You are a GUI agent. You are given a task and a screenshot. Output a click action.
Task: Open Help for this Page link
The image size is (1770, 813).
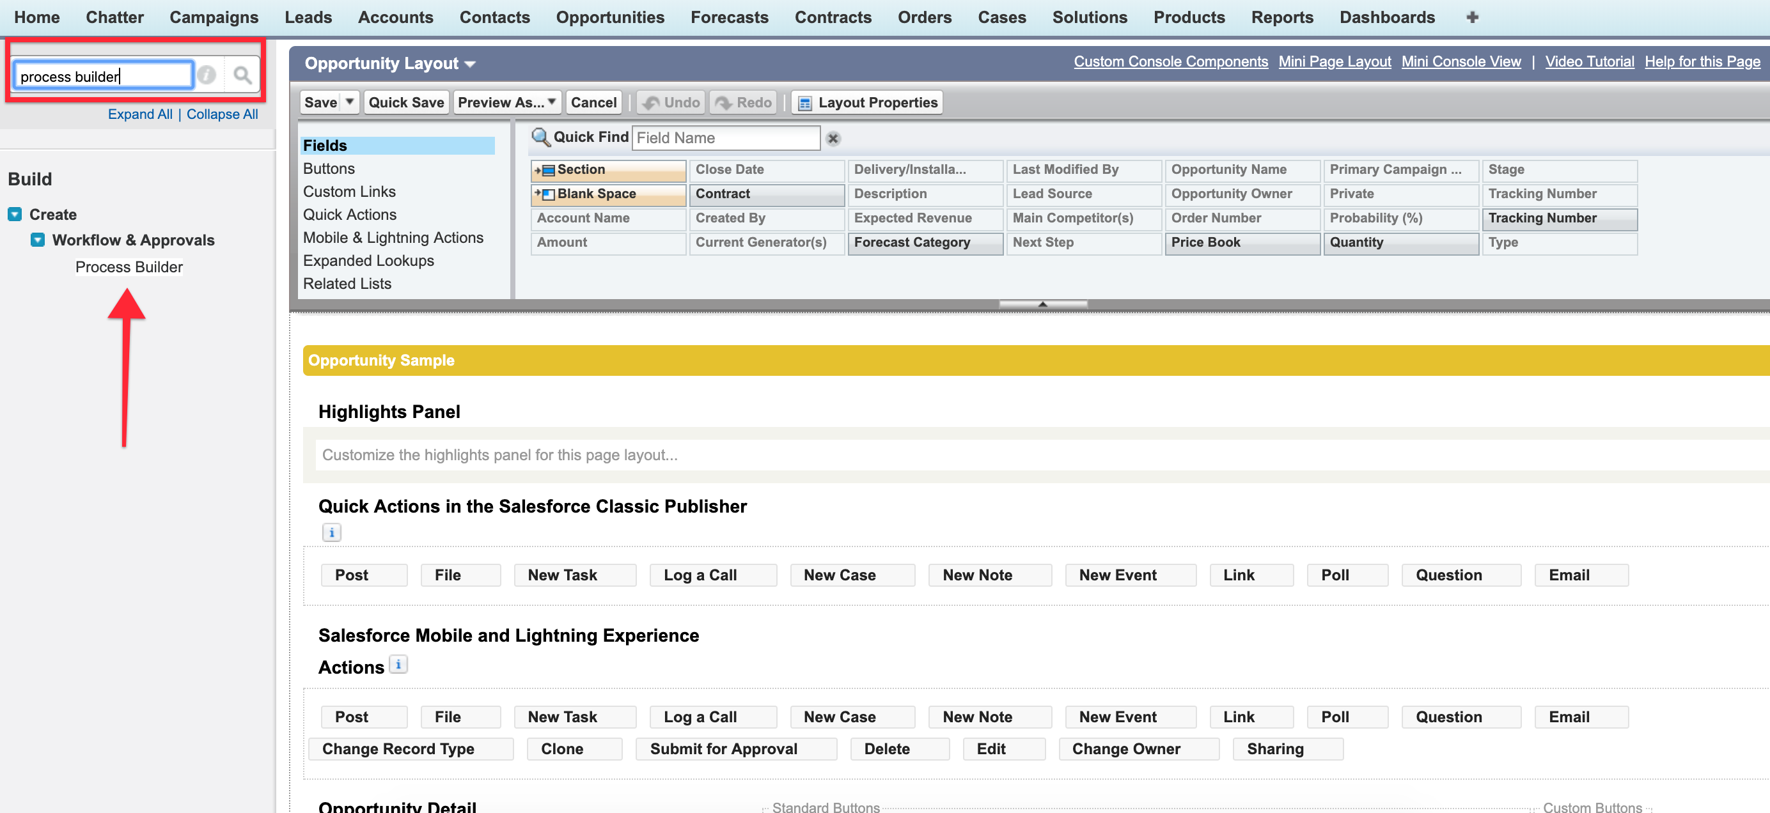(x=1702, y=62)
